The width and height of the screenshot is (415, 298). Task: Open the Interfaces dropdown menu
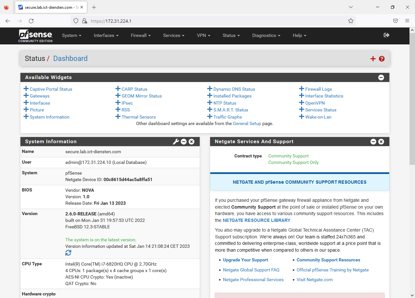coord(106,36)
